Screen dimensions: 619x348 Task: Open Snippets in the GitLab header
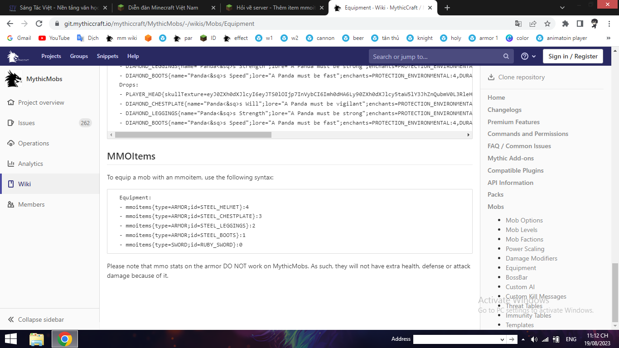point(107,56)
